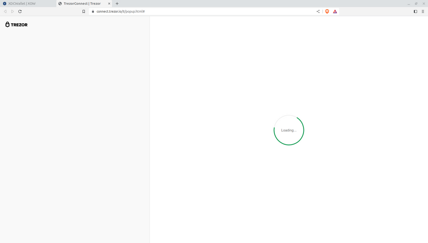Close the browser window

coord(423,3)
